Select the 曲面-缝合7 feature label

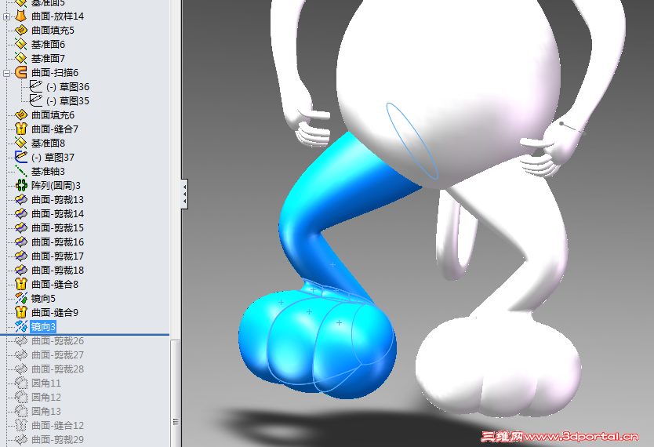[55, 129]
